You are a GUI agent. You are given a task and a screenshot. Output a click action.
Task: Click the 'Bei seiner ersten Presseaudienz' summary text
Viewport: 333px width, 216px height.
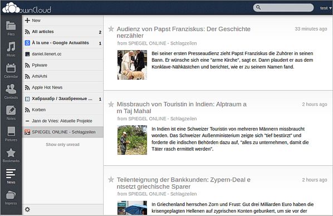pos(232,60)
